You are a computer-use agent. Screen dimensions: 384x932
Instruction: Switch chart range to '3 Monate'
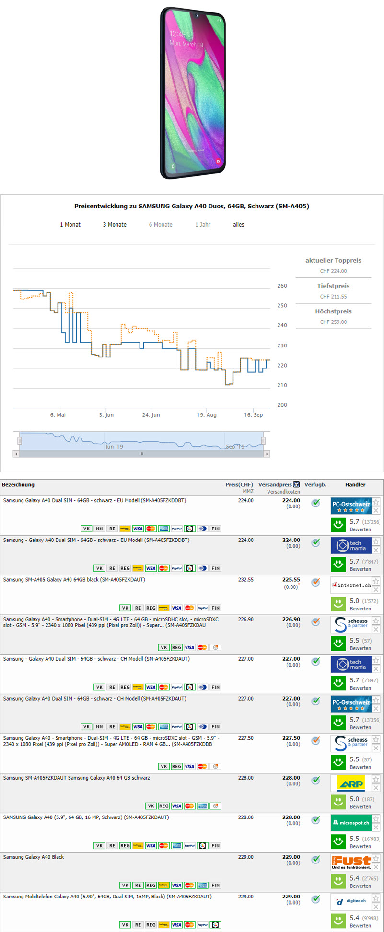[x=115, y=225]
